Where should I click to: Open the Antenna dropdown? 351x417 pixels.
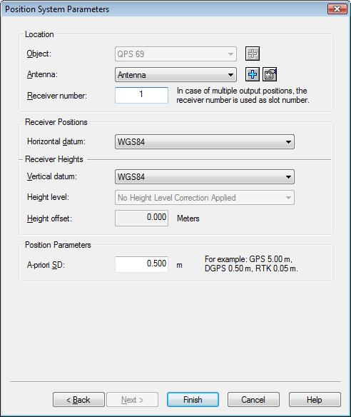point(175,75)
